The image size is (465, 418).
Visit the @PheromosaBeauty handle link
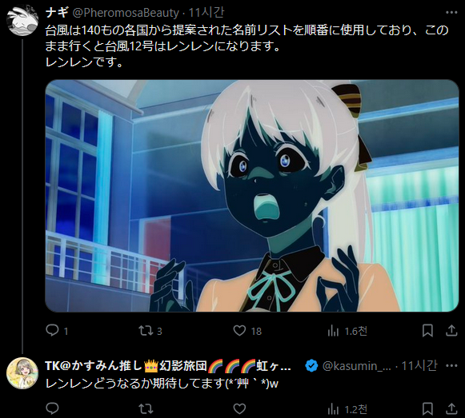pos(126,13)
